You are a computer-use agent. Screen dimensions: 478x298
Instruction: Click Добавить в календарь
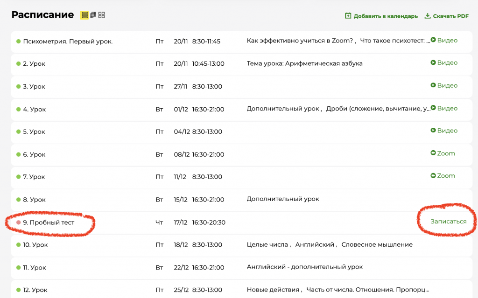385,16
